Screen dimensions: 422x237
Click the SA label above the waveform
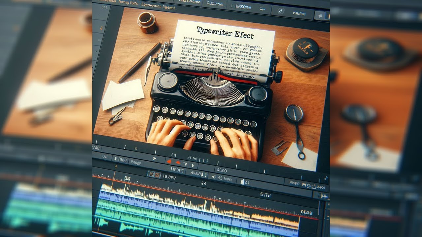[203, 183]
